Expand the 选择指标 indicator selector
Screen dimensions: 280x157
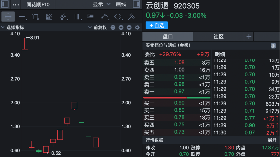(13, 27)
